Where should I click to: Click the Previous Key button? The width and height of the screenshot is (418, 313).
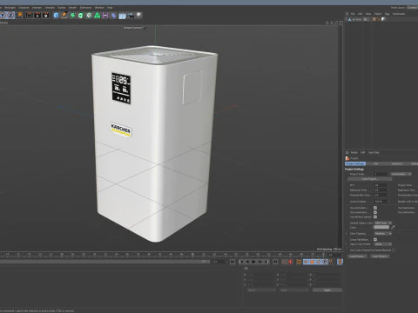(241, 262)
